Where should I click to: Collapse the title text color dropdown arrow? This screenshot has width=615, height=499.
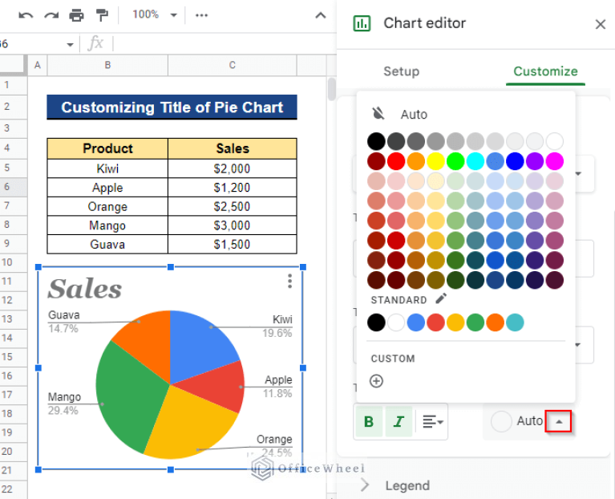[559, 422]
